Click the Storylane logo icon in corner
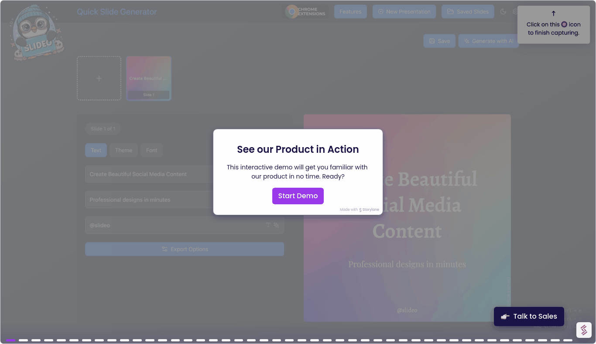Screen dimensions: 596x344 click(x=584, y=330)
